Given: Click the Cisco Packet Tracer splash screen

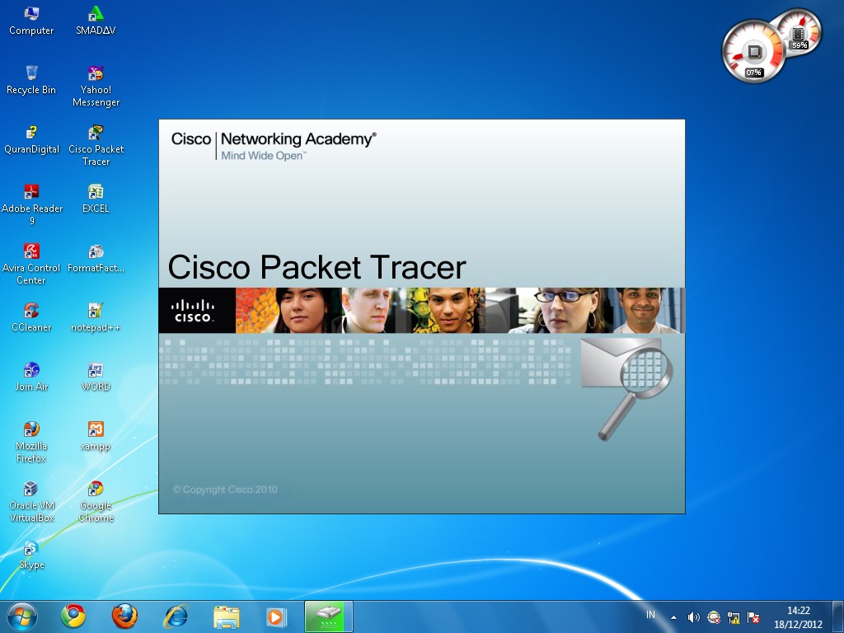Looking at the screenshot, I should coord(421,316).
